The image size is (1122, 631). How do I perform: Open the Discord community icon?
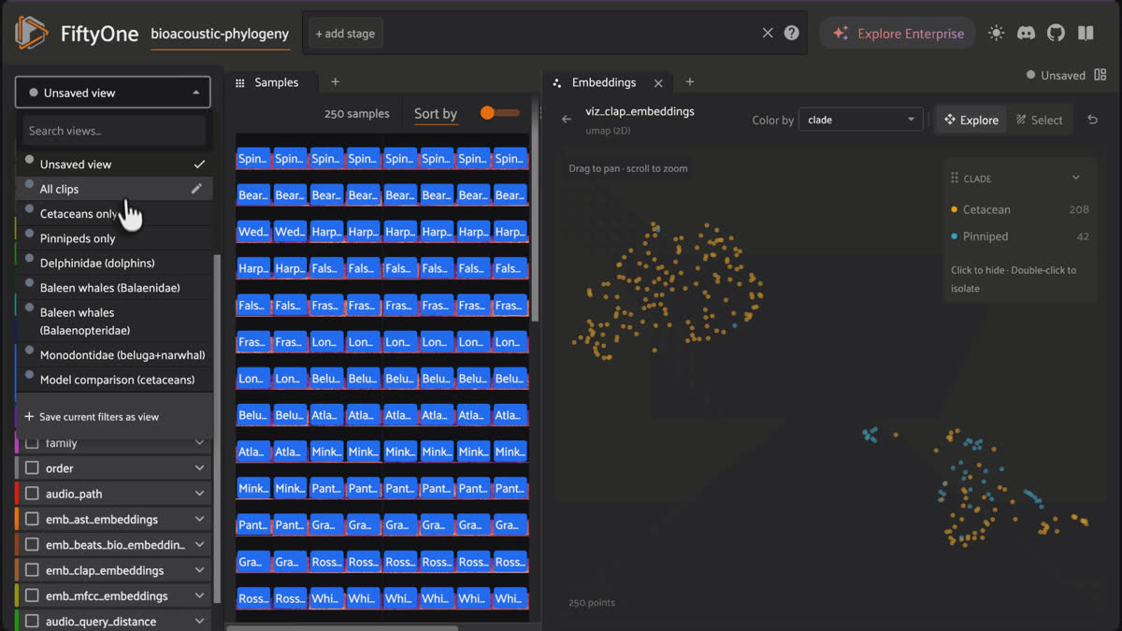tap(1027, 33)
